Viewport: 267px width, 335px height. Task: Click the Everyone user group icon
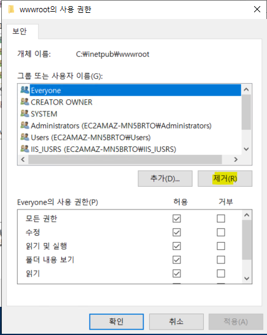tap(25, 90)
